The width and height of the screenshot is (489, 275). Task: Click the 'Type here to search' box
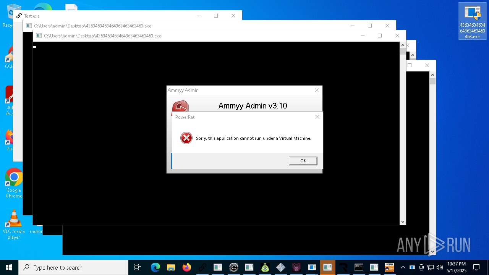73,267
